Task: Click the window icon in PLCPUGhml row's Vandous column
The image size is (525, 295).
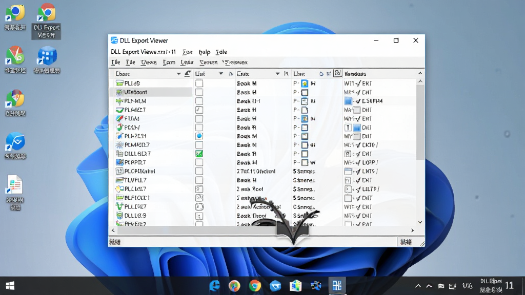Action: (x=348, y=171)
